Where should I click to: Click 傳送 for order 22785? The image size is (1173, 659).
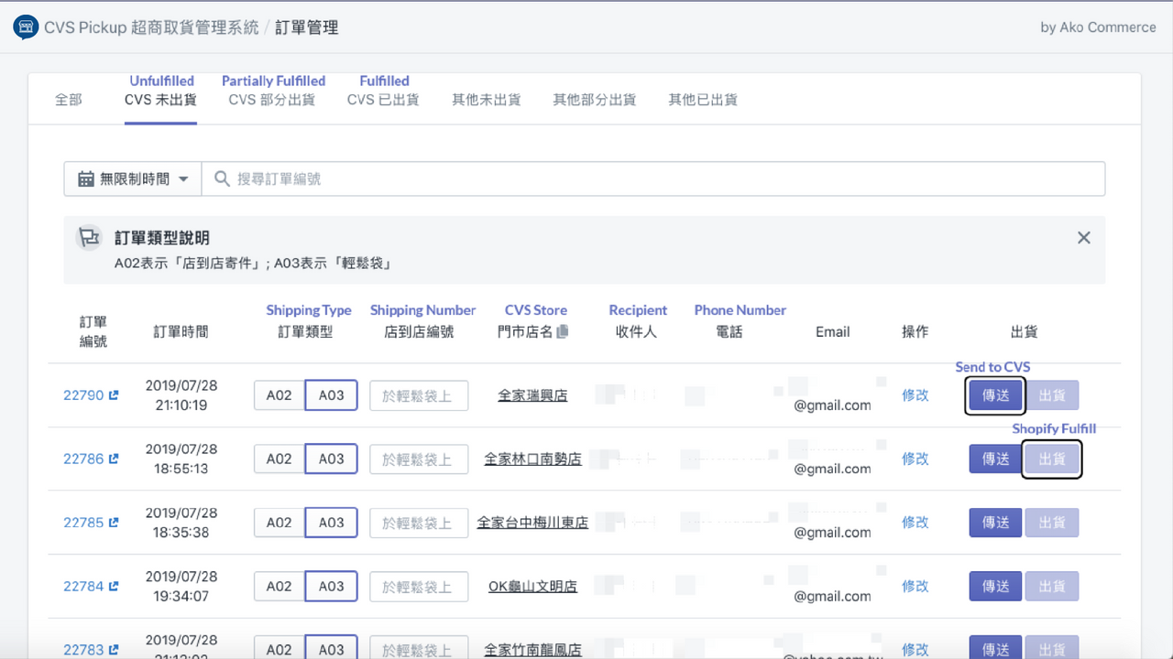pyautogui.click(x=995, y=523)
